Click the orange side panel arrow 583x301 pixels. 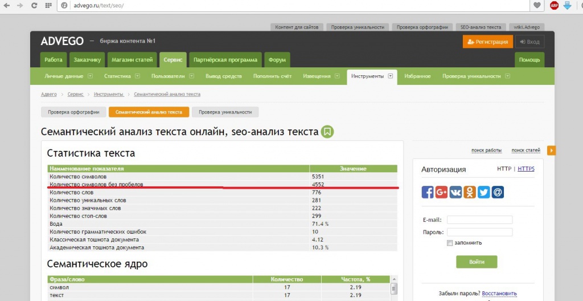[x=551, y=150]
